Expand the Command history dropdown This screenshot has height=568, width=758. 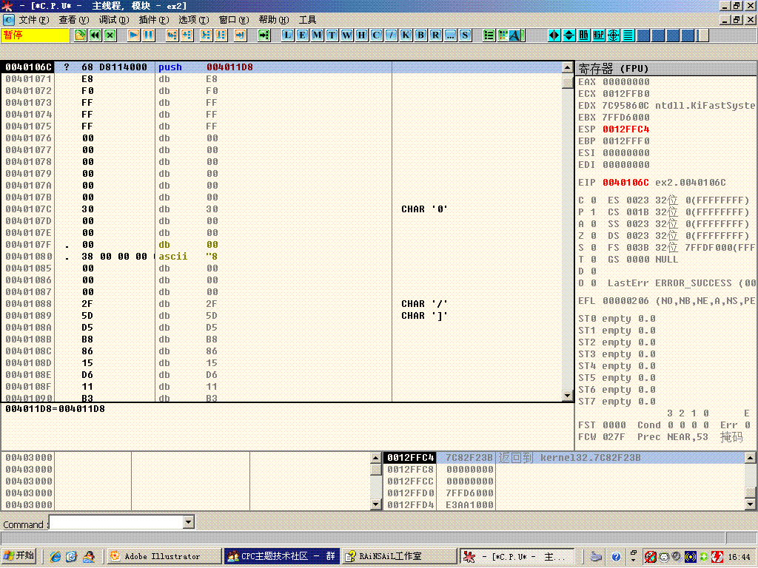click(189, 522)
